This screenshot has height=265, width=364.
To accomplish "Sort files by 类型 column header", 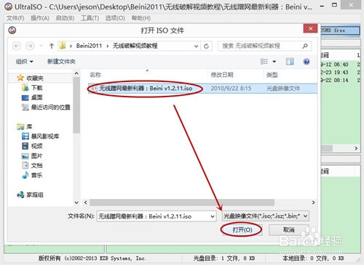I will (x=272, y=75).
